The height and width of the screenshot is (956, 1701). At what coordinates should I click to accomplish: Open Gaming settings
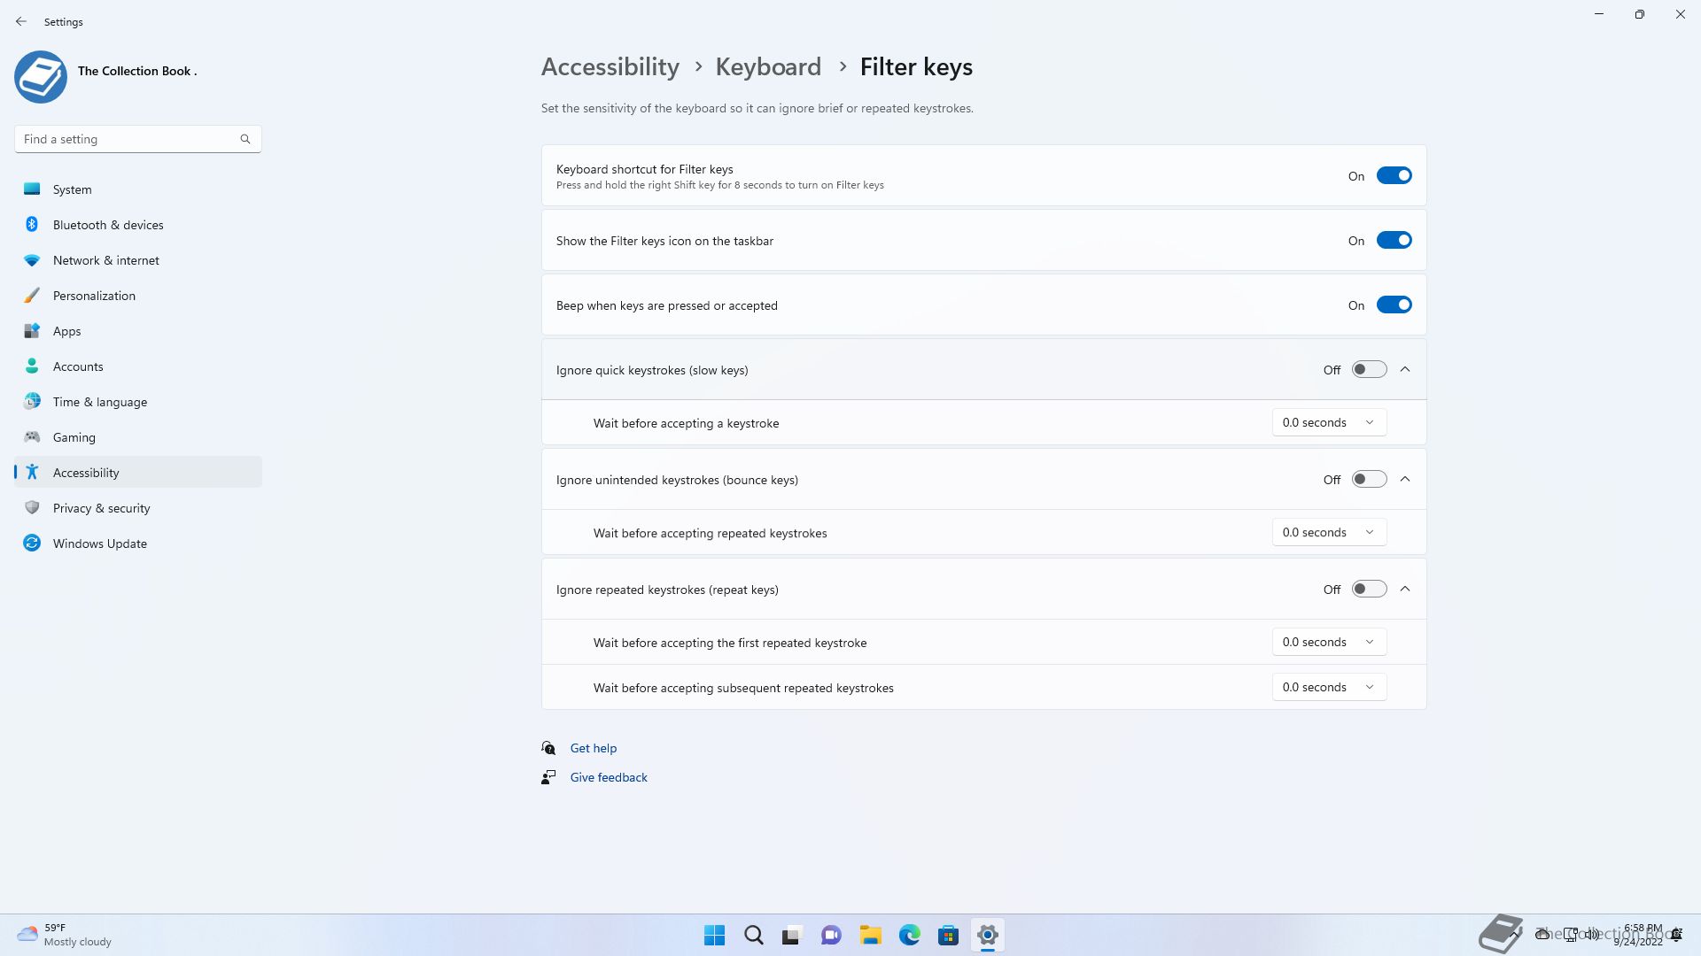[74, 437]
